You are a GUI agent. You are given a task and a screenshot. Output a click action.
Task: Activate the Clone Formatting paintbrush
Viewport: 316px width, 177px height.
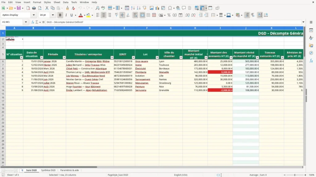(68, 8)
